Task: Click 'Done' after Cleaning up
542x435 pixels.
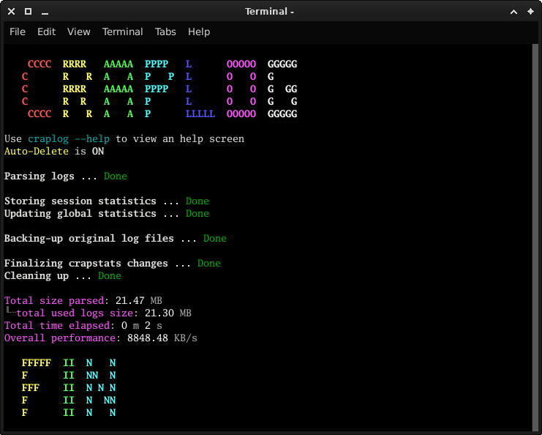Action: (x=109, y=276)
